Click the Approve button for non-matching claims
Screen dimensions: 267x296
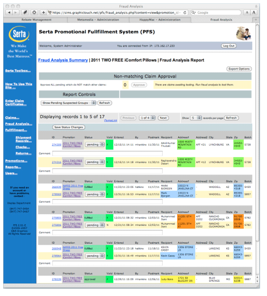(x=139, y=85)
